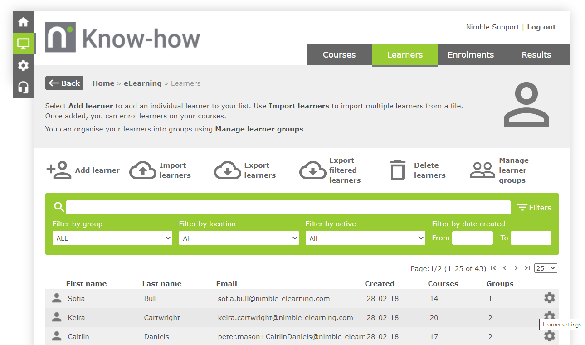Click email sofia.bull@nimble-elearning.com
The width and height of the screenshot is (585, 345).
(274, 299)
